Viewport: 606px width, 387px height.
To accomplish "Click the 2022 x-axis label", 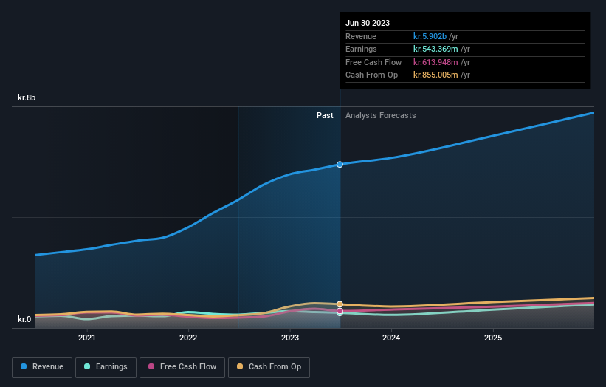I will (x=188, y=338).
